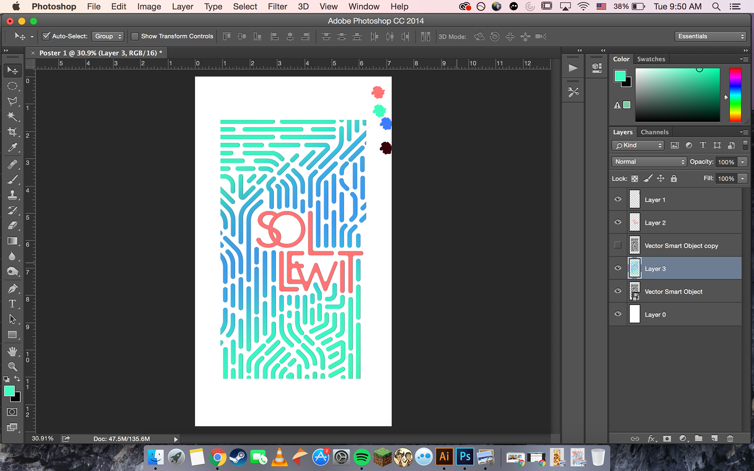Hide Layer 2 visibility
Image resolution: width=754 pixels, height=471 pixels.
(x=618, y=222)
